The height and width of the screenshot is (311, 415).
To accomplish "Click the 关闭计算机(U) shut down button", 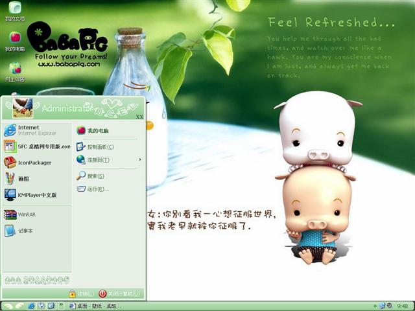I will click(x=119, y=294).
